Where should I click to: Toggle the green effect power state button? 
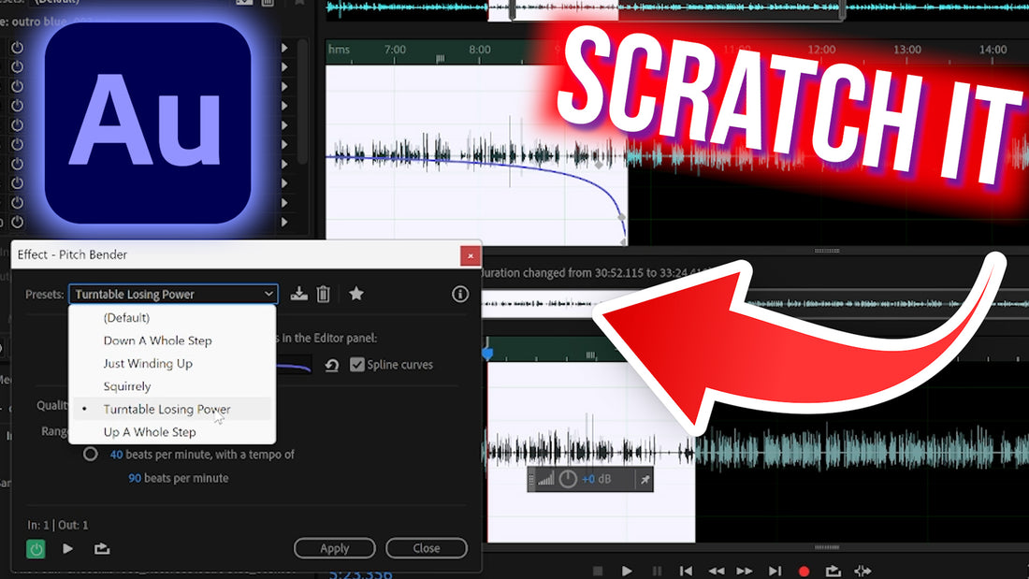click(x=36, y=548)
